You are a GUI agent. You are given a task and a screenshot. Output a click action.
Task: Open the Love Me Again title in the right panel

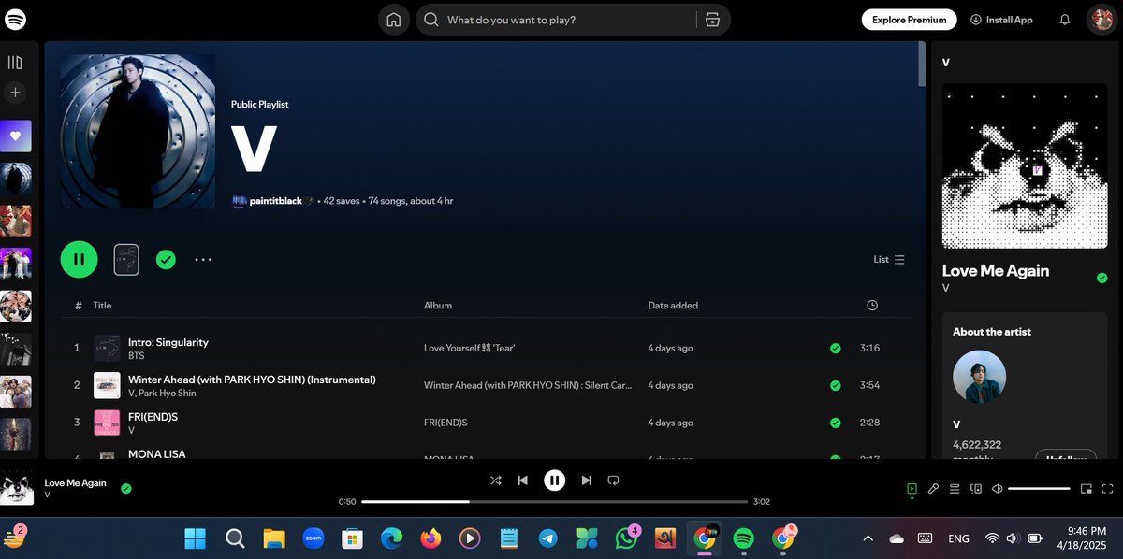pyautogui.click(x=995, y=271)
